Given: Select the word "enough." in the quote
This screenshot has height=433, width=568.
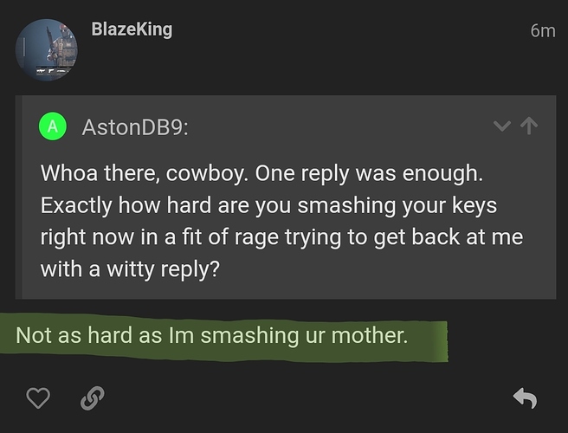Looking at the screenshot, I should [x=442, y=174].
